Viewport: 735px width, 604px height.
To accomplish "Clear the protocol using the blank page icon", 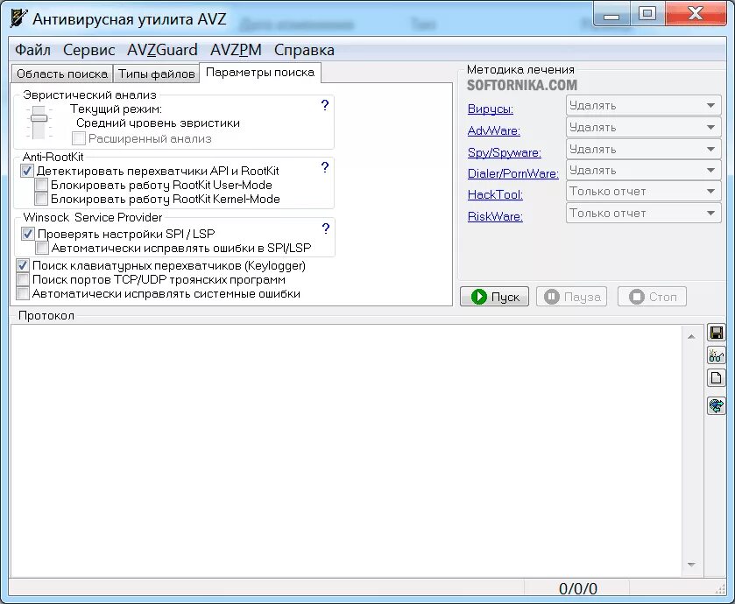I will point(716,377).
